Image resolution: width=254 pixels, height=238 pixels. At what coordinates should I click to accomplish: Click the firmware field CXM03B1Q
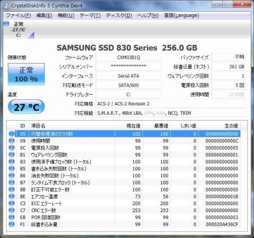[129, 58]
